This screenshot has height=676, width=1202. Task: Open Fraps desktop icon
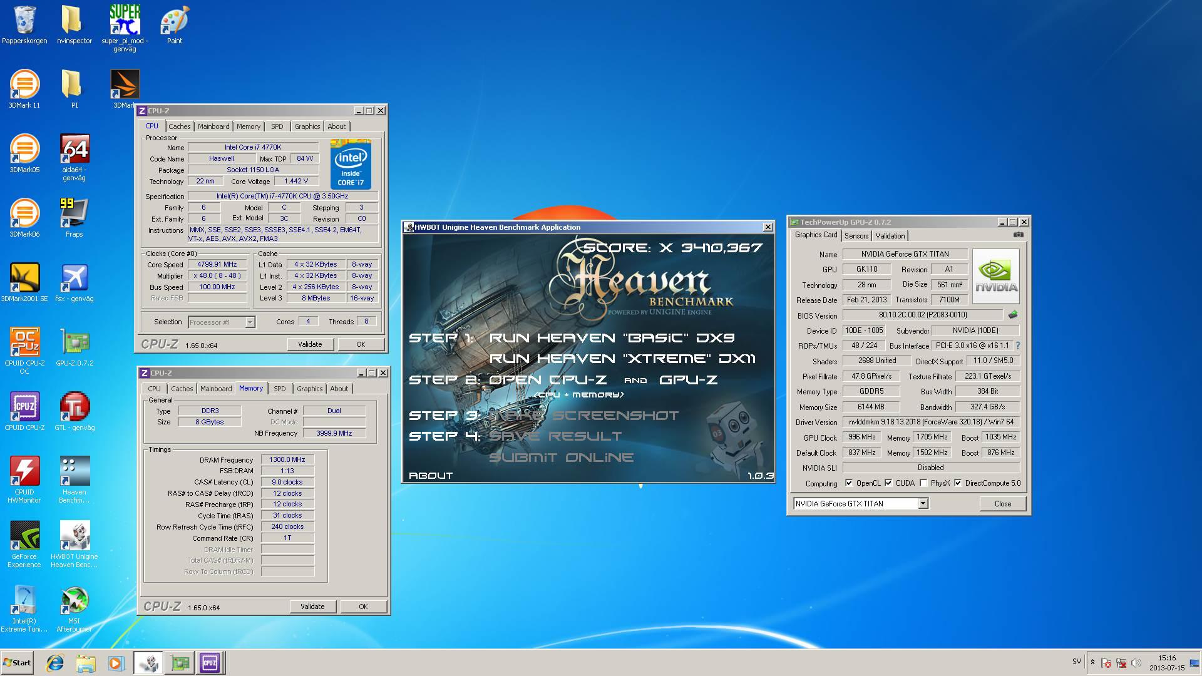pos(74,213)
